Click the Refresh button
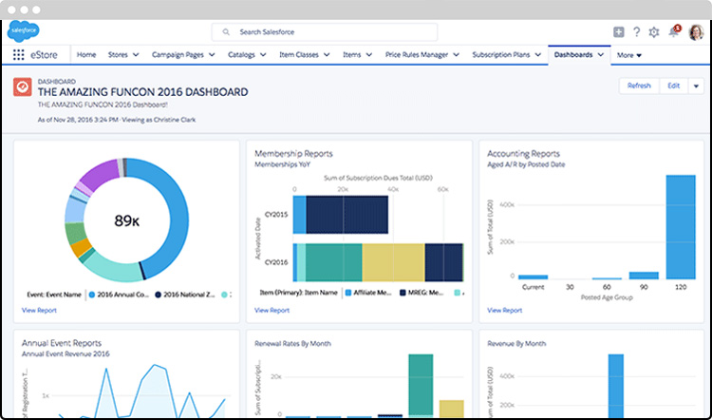The width and height of the screenshot is (712, 420). [x=639, y=86]
